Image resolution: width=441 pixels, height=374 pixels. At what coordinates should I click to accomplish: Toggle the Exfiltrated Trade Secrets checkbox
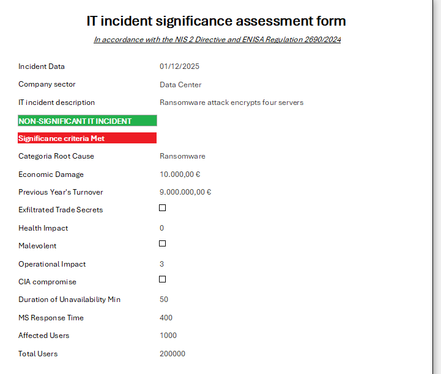pyautogui.click(x=163, y=208)
